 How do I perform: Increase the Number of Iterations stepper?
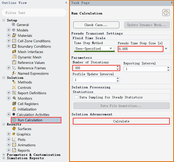tap(118, 67)
